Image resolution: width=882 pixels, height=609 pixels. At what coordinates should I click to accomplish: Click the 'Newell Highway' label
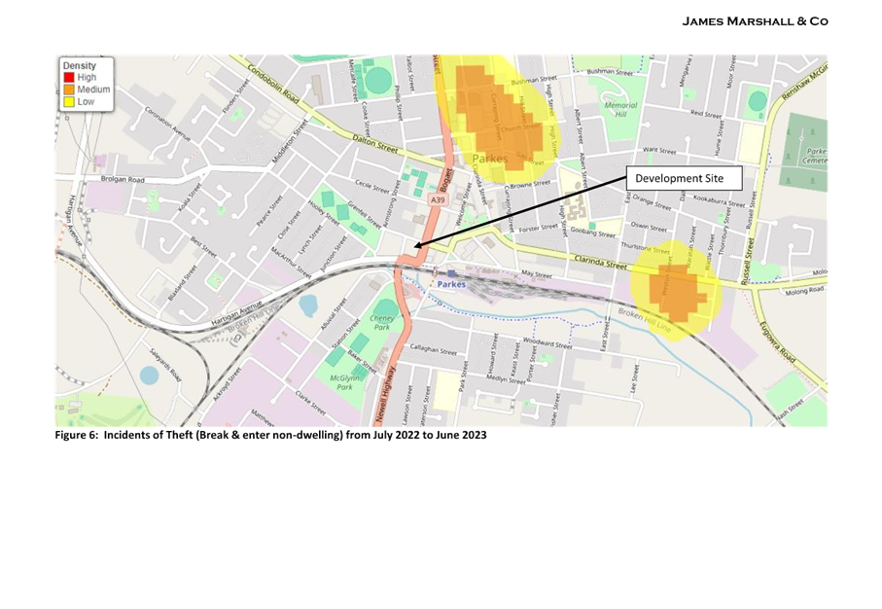pos(388,395)
